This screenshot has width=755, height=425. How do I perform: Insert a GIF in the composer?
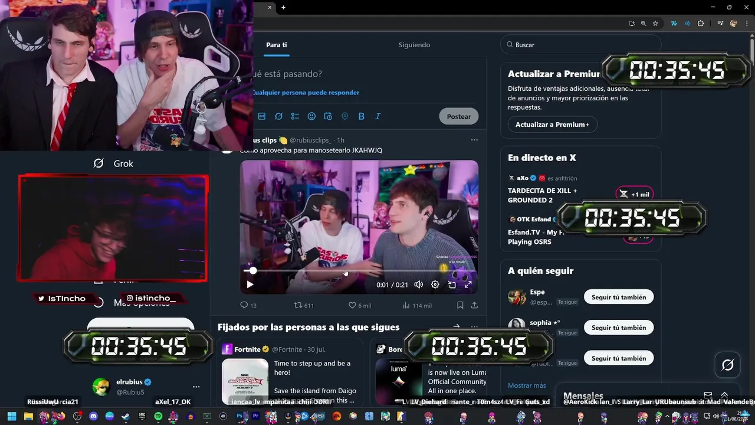pos(262,116)
